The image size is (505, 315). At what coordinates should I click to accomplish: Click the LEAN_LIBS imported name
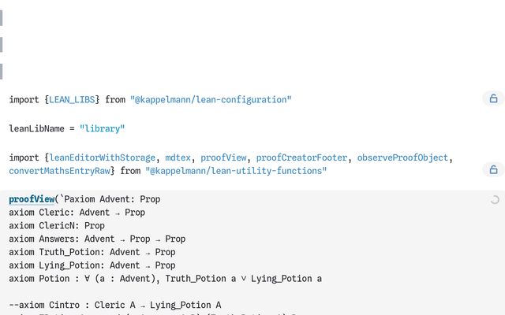[x=74, y=100]
